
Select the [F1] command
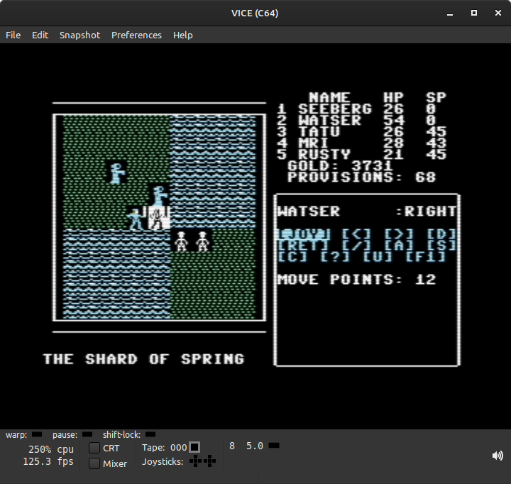point(426,256)
